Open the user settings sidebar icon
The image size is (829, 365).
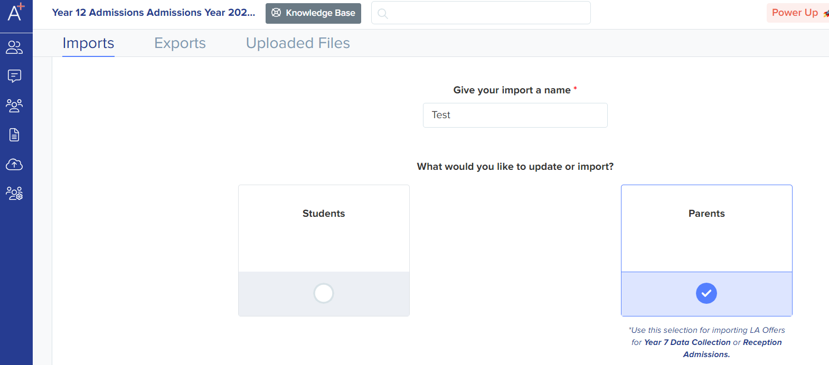tap(14, 194)
